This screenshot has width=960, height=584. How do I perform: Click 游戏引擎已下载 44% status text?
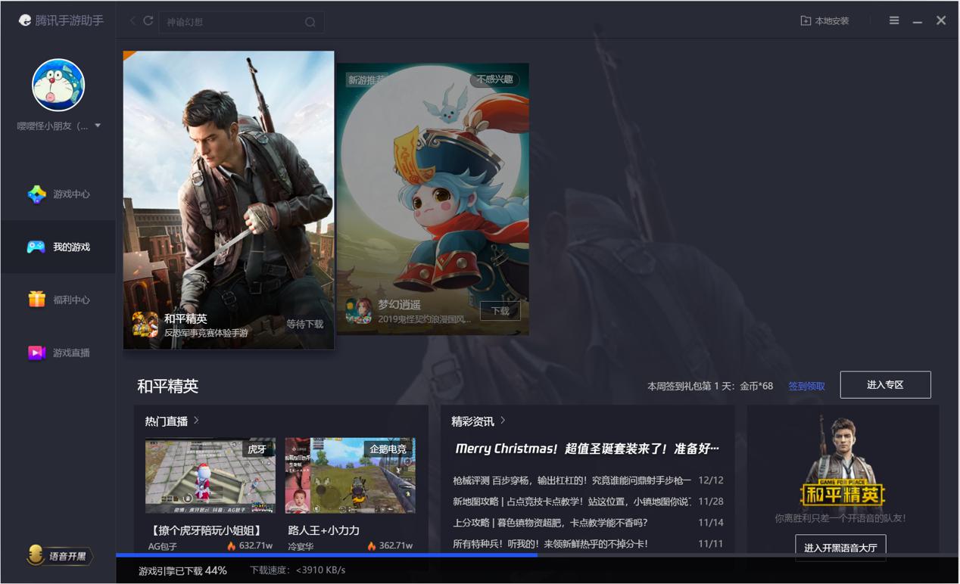point(182,570)
